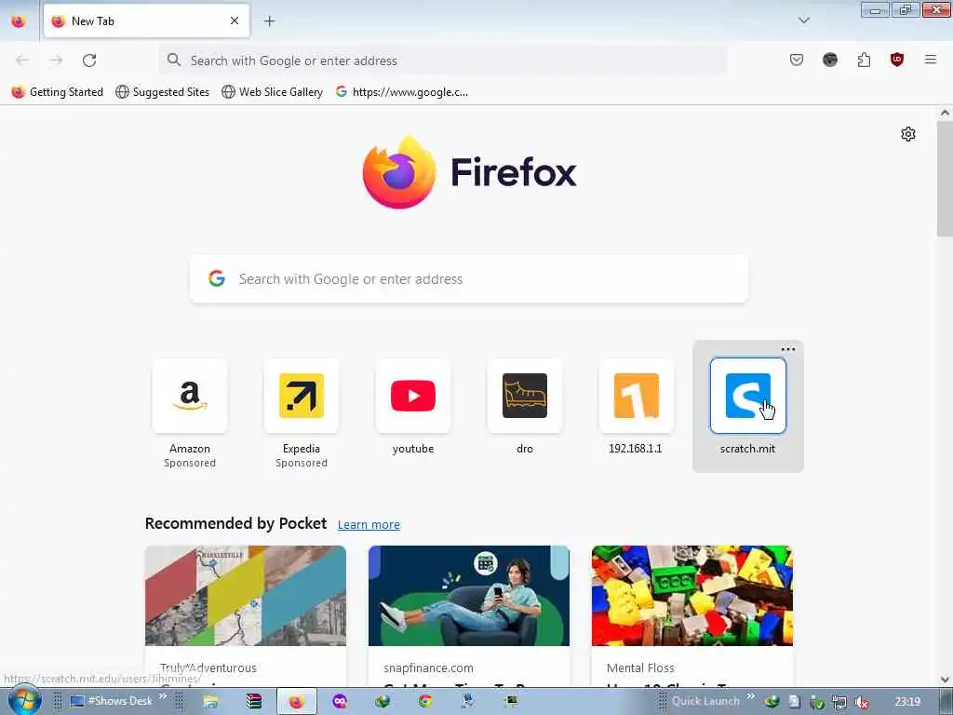Click the active Firefox taskbar button
Screen dimensions: 953x715
297,702
